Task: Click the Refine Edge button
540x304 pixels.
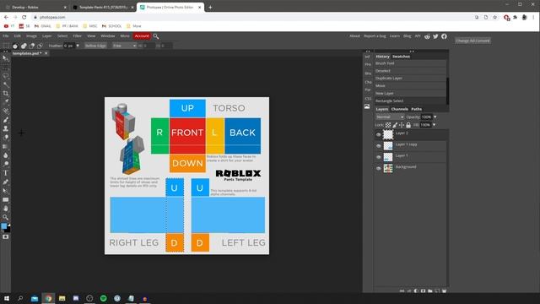Action: click(95, 46)
